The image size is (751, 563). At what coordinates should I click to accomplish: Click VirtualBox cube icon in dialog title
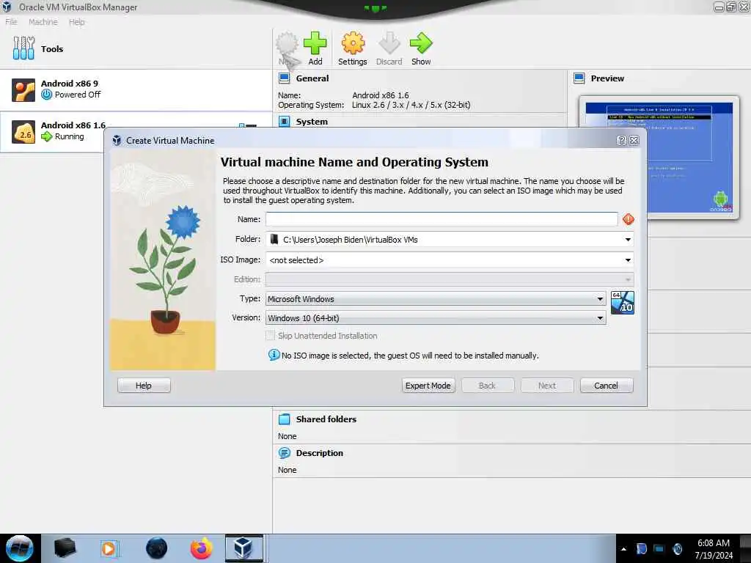(x=117, y=140)
